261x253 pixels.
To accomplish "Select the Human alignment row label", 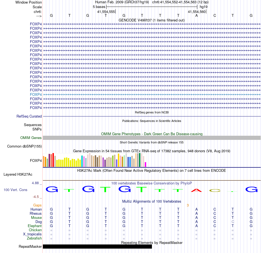I will (36, 210).
